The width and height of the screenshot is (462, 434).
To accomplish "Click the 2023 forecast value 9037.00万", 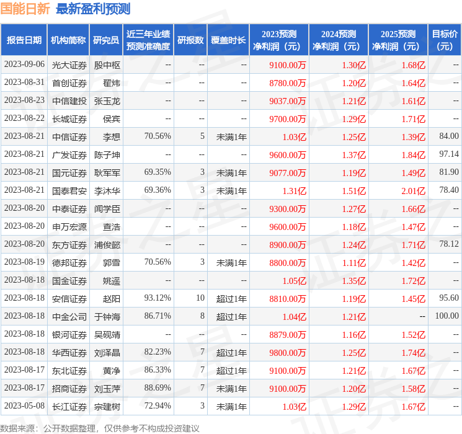I will pyautogui.click(x=288, y=101).
